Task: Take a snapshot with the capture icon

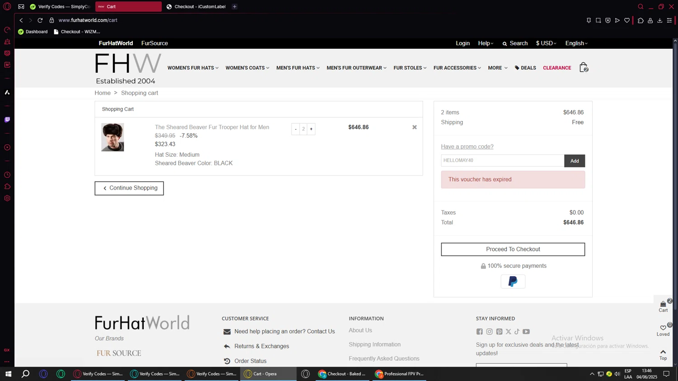Action: [598, 20]
